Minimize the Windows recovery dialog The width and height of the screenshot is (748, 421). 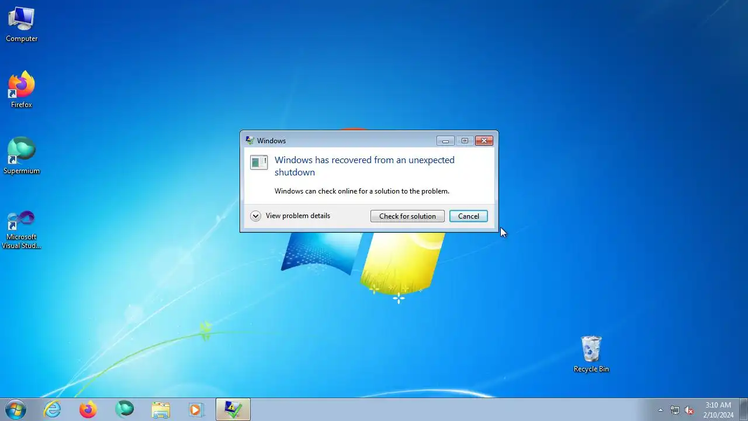pos(445,140)
